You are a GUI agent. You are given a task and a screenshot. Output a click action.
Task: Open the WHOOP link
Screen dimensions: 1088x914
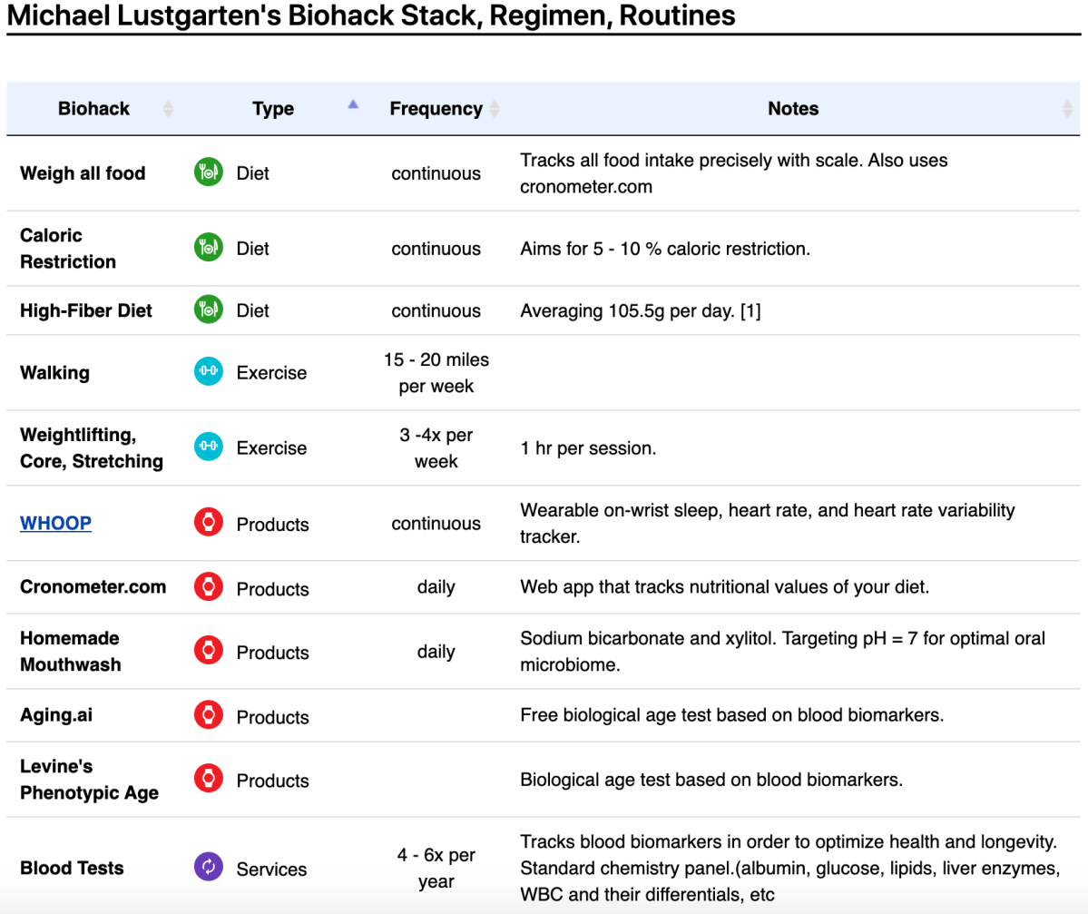click(x=55, y=524)
